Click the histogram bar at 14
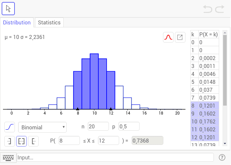 click(127, 103)
